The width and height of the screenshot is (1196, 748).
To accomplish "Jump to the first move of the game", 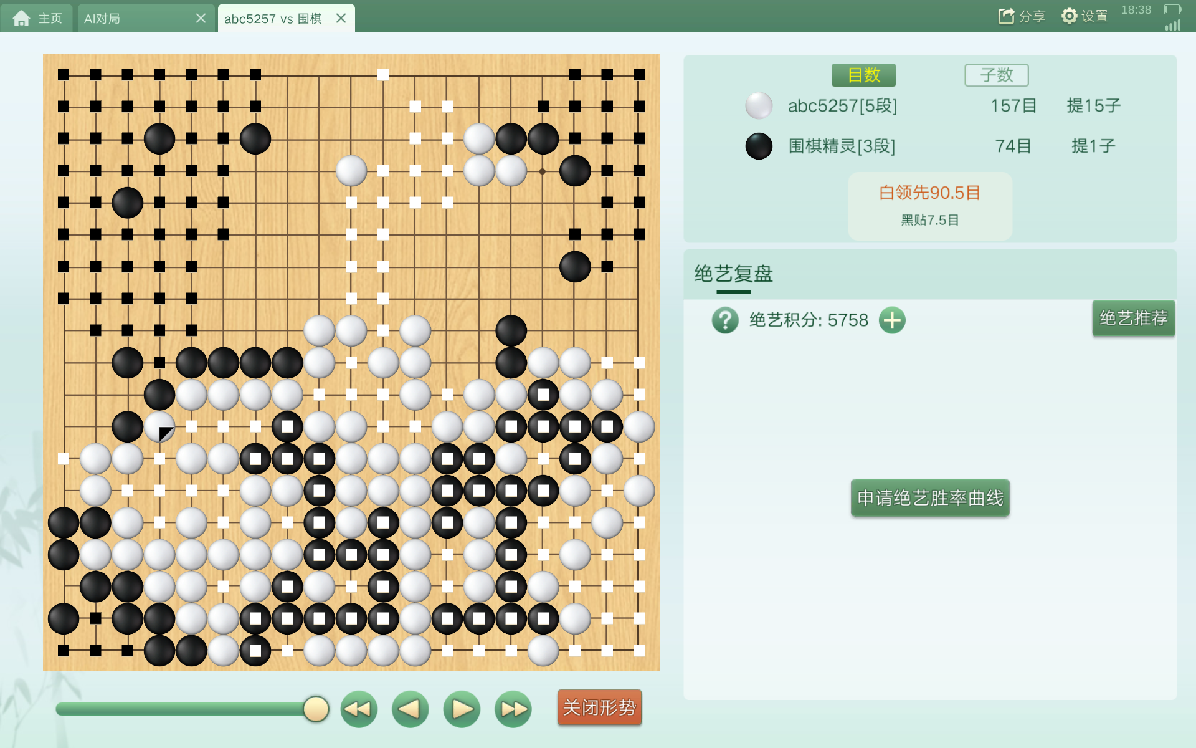I will 359,709.
